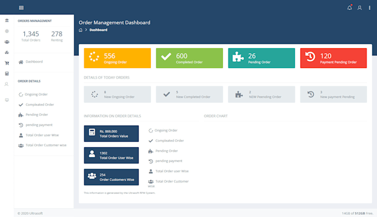377x217 pixels.
Task: Click Ongoing Order in the information list
Action: (163, 130)
